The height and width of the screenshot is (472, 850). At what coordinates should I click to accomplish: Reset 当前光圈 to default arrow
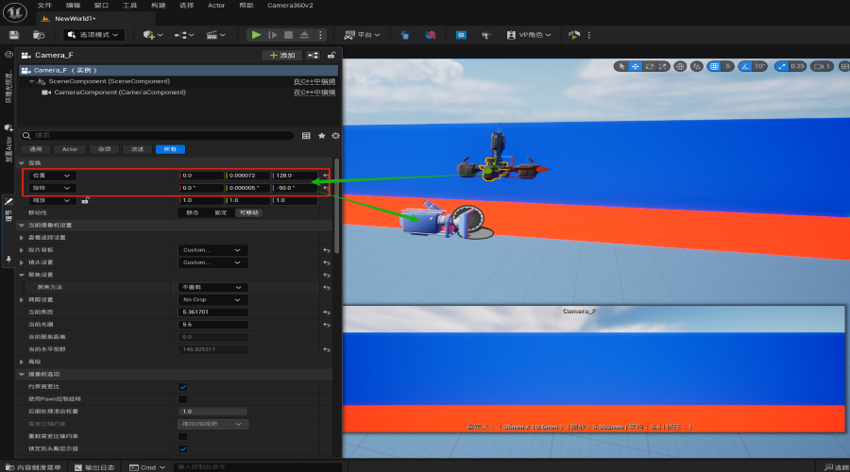tap(327, 325)
